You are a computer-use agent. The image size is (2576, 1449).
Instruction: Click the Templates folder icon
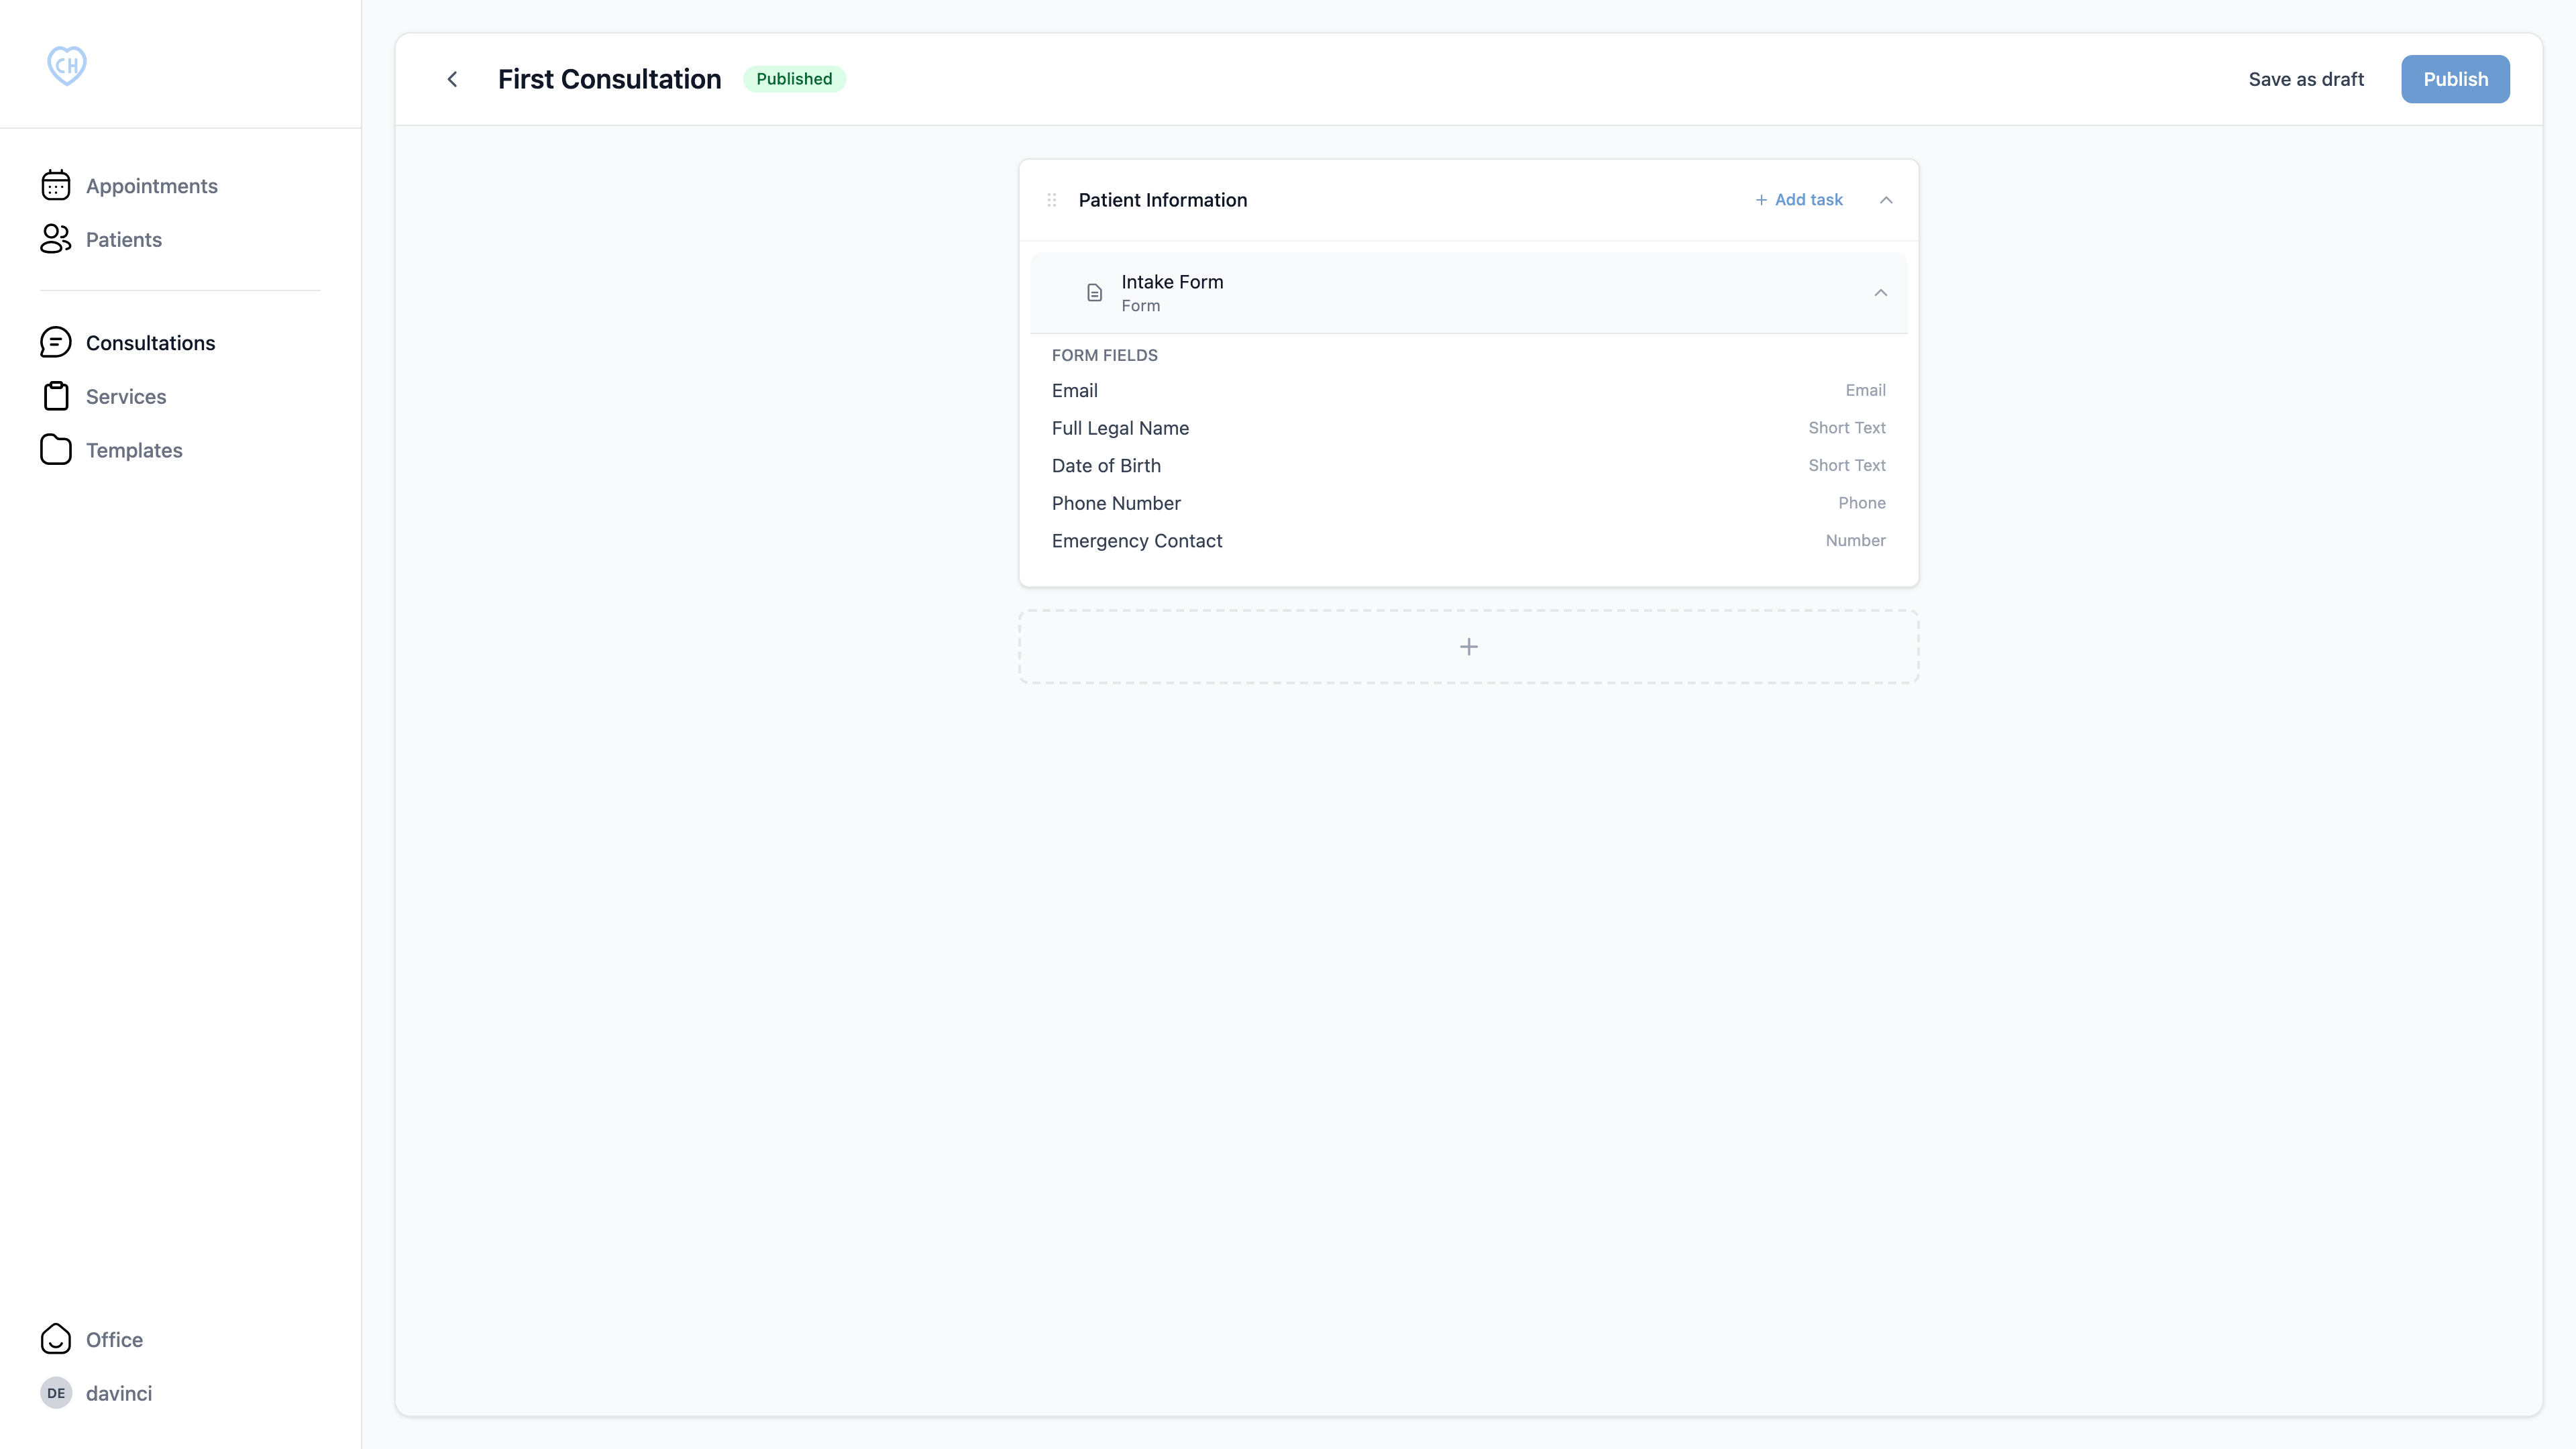56,450
